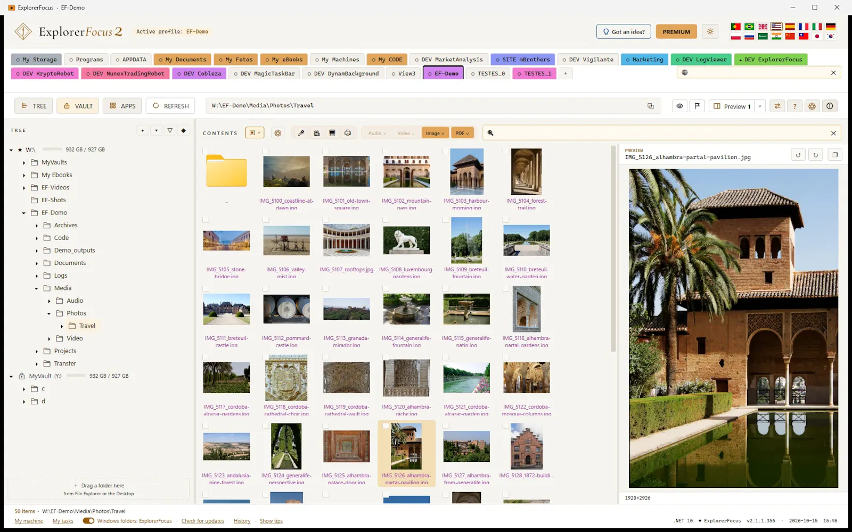Viewport: 852px width, 532px height.
Task: Open contents settings gear next to view mode
Action: coord(277,133)
